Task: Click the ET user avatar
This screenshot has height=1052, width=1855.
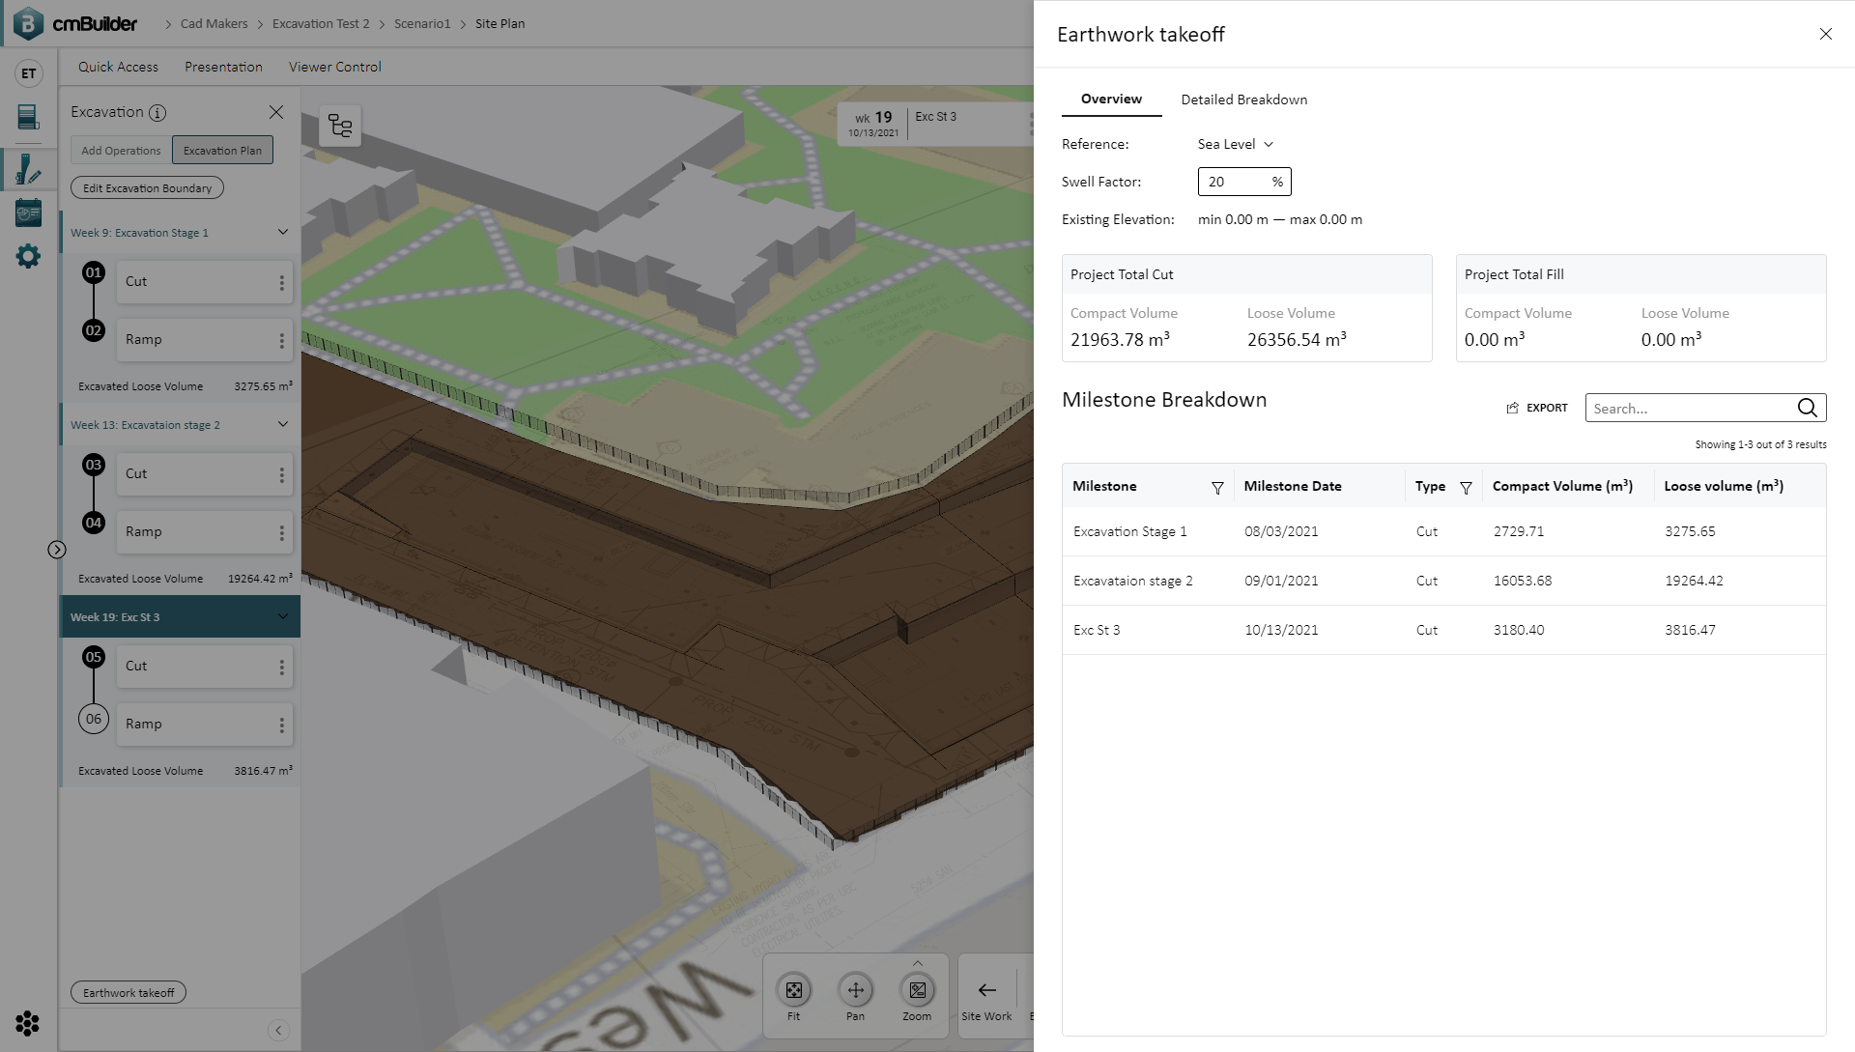Action: click(x=28, y=72)
